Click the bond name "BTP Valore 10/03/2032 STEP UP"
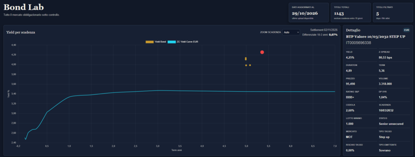This screenshot has width=415, height=157. (x=376, y=36)
